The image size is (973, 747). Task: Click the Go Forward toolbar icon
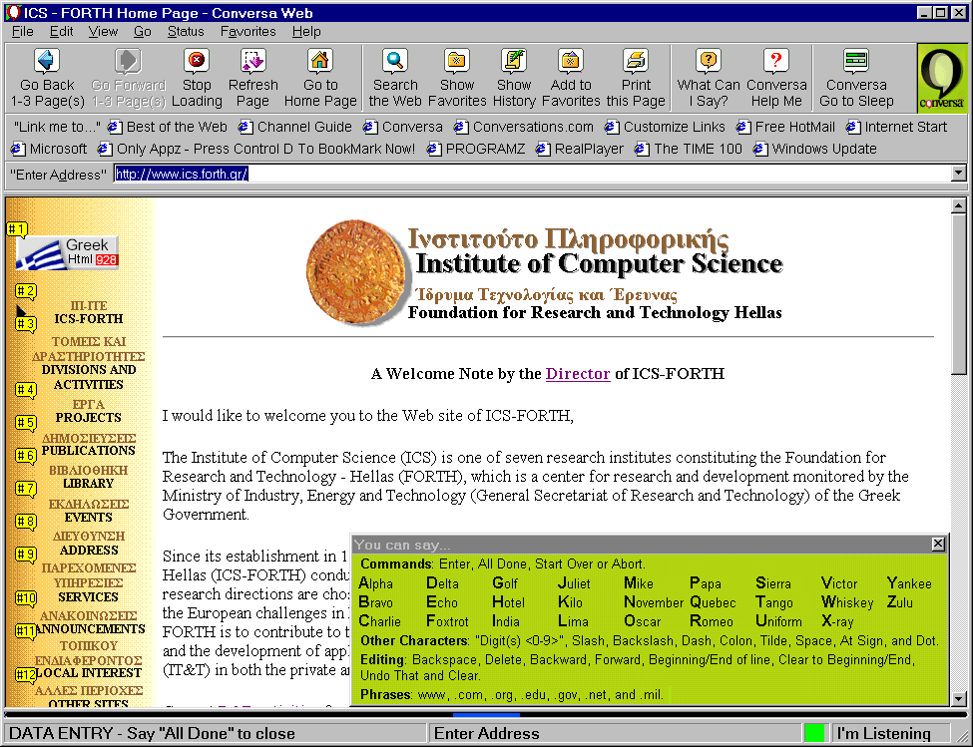pyautogui.click(x=128, y=61)
